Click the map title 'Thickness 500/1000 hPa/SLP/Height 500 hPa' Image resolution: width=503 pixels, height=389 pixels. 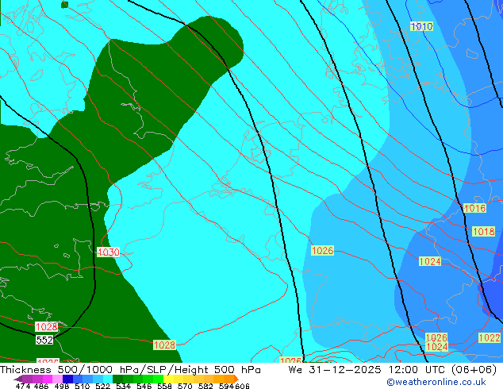(130, 369)
